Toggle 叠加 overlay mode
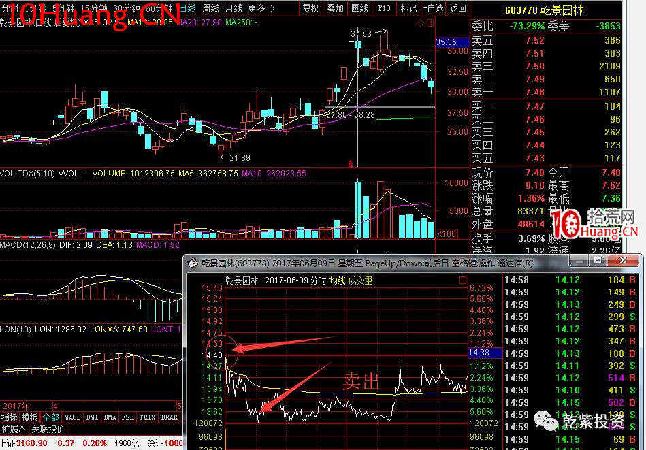The width and height of the screenshot is (646, 450). point(335,8)
